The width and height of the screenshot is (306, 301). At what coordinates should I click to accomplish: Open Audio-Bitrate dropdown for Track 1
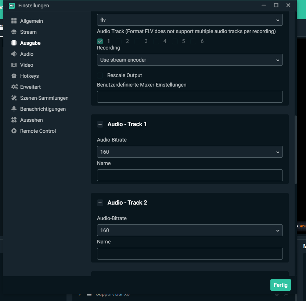pos(190,152)
